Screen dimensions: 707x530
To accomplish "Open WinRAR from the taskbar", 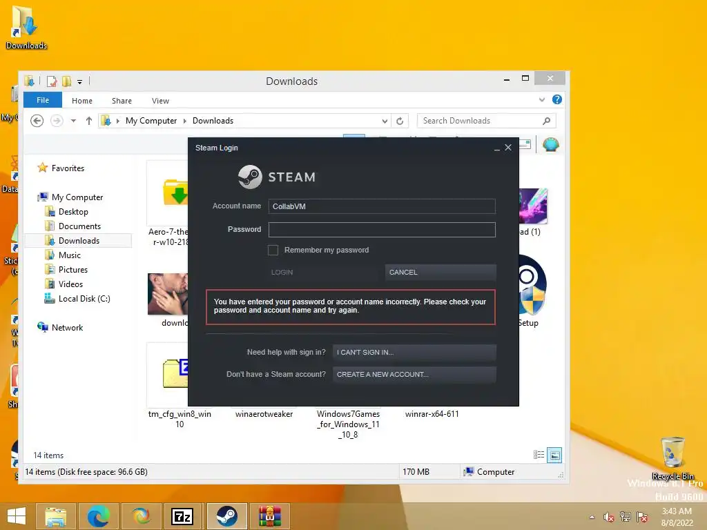I will (x=270, y=516).
